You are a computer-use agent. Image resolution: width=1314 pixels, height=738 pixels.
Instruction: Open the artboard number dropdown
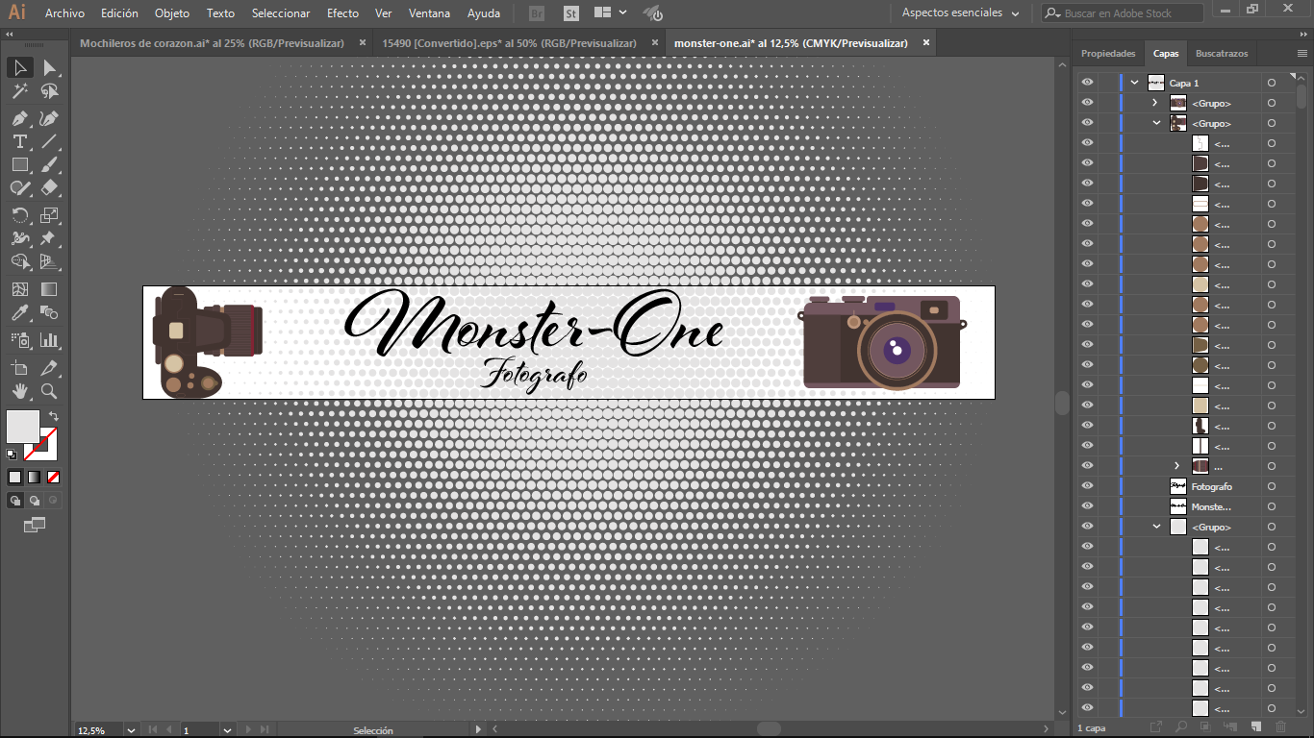[227, 730]
